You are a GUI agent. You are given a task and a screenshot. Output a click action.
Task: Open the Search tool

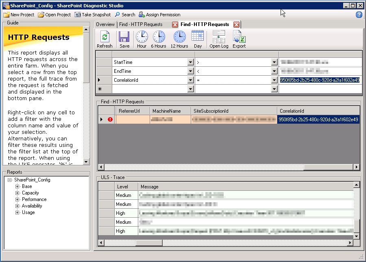point(125,15)
